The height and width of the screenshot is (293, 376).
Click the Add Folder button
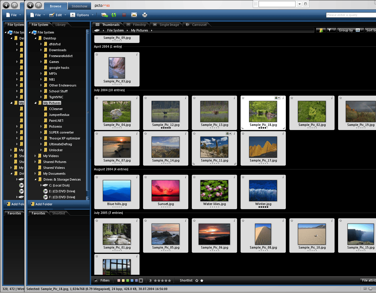click(41, 204)
